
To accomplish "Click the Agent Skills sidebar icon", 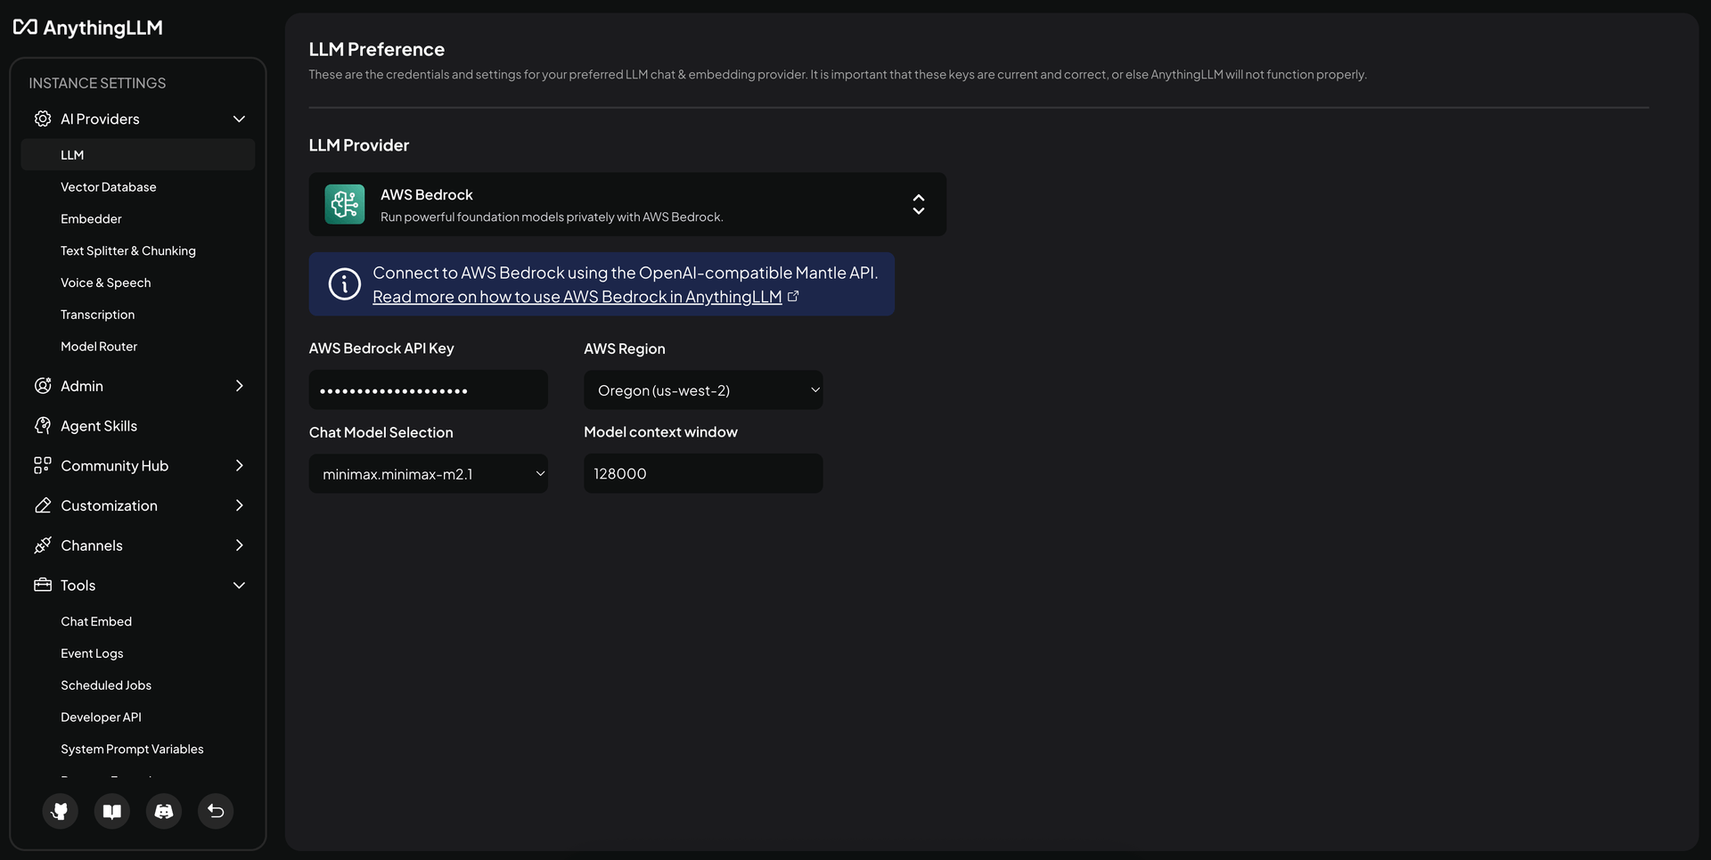I will 43,426.
